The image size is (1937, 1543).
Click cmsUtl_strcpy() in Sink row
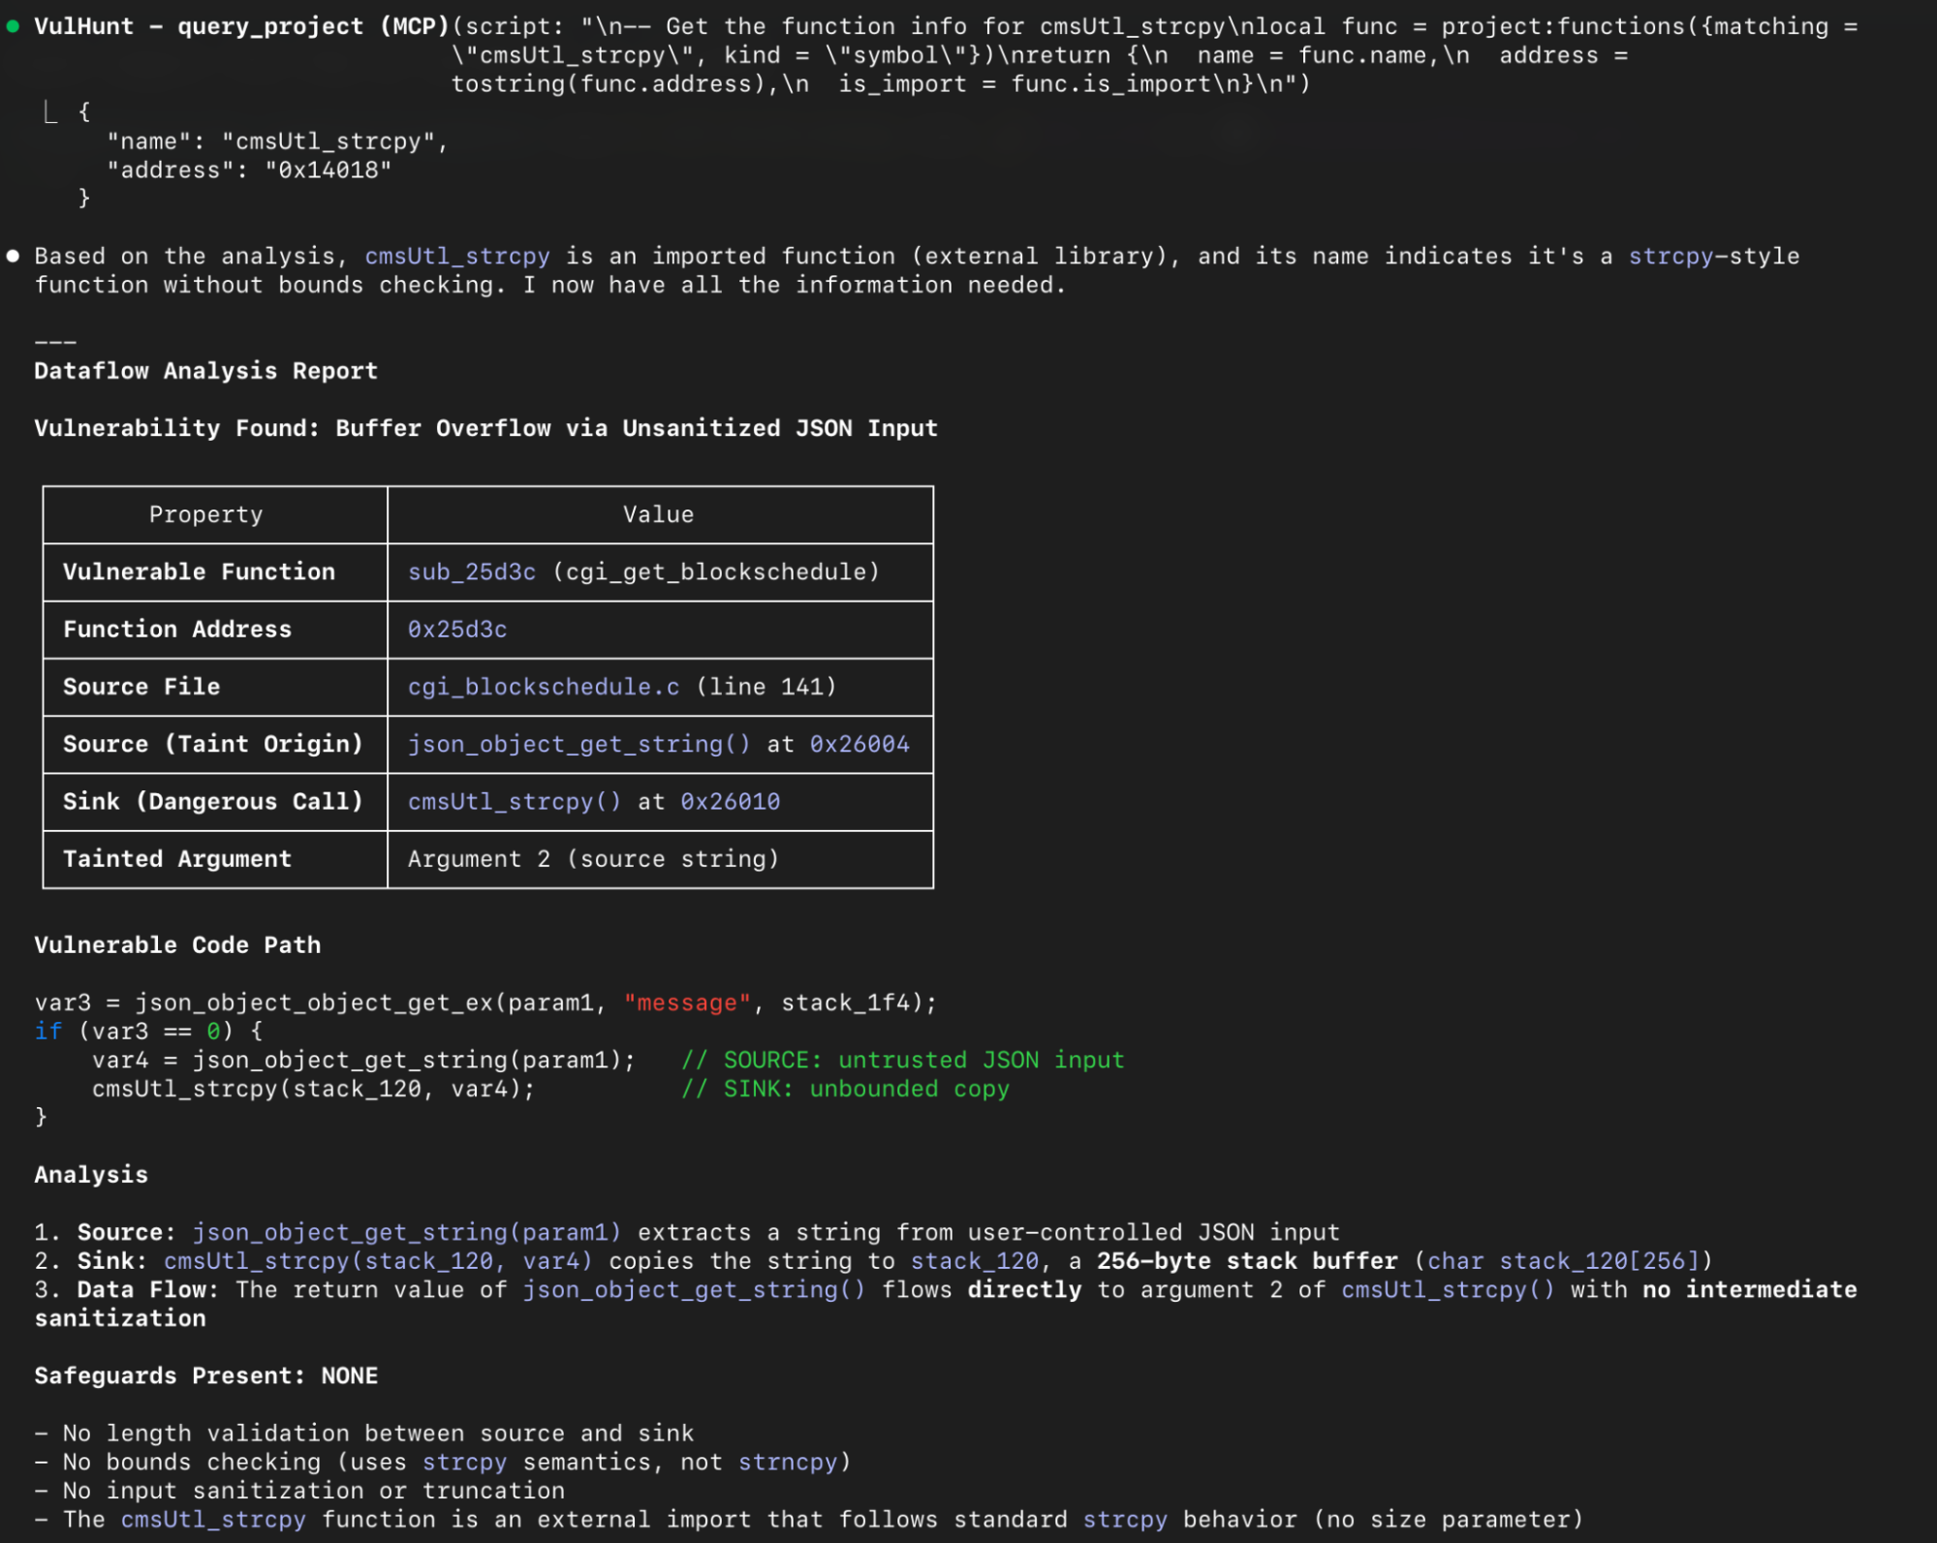(514, 801)
